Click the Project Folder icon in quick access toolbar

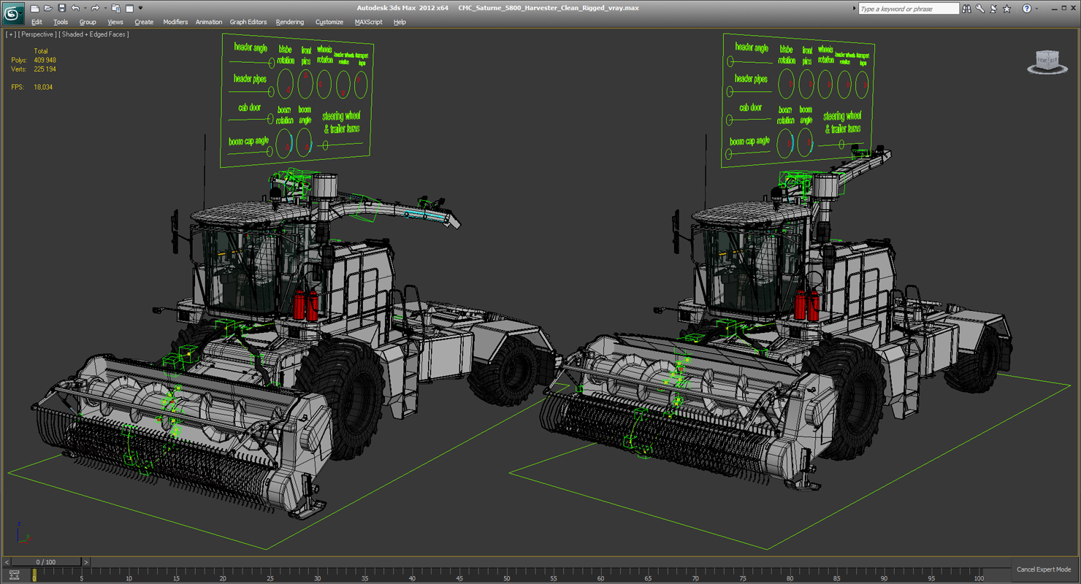(x=115, y=8)
